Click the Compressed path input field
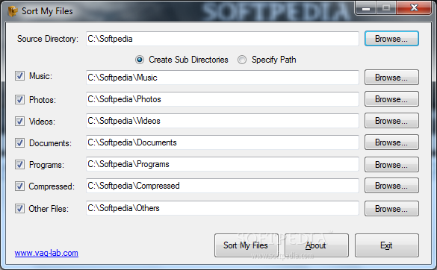This screenshot has height=270, width=437. [222, 186]
